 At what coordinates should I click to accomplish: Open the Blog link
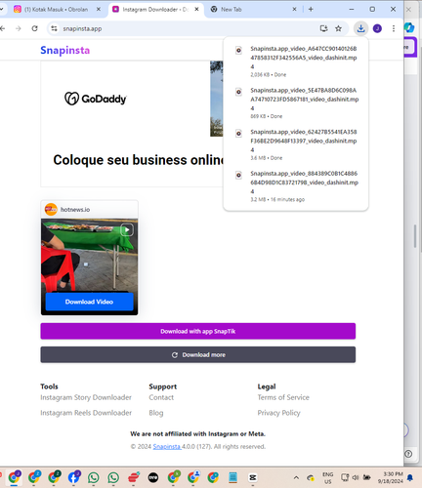pos(156,413)
